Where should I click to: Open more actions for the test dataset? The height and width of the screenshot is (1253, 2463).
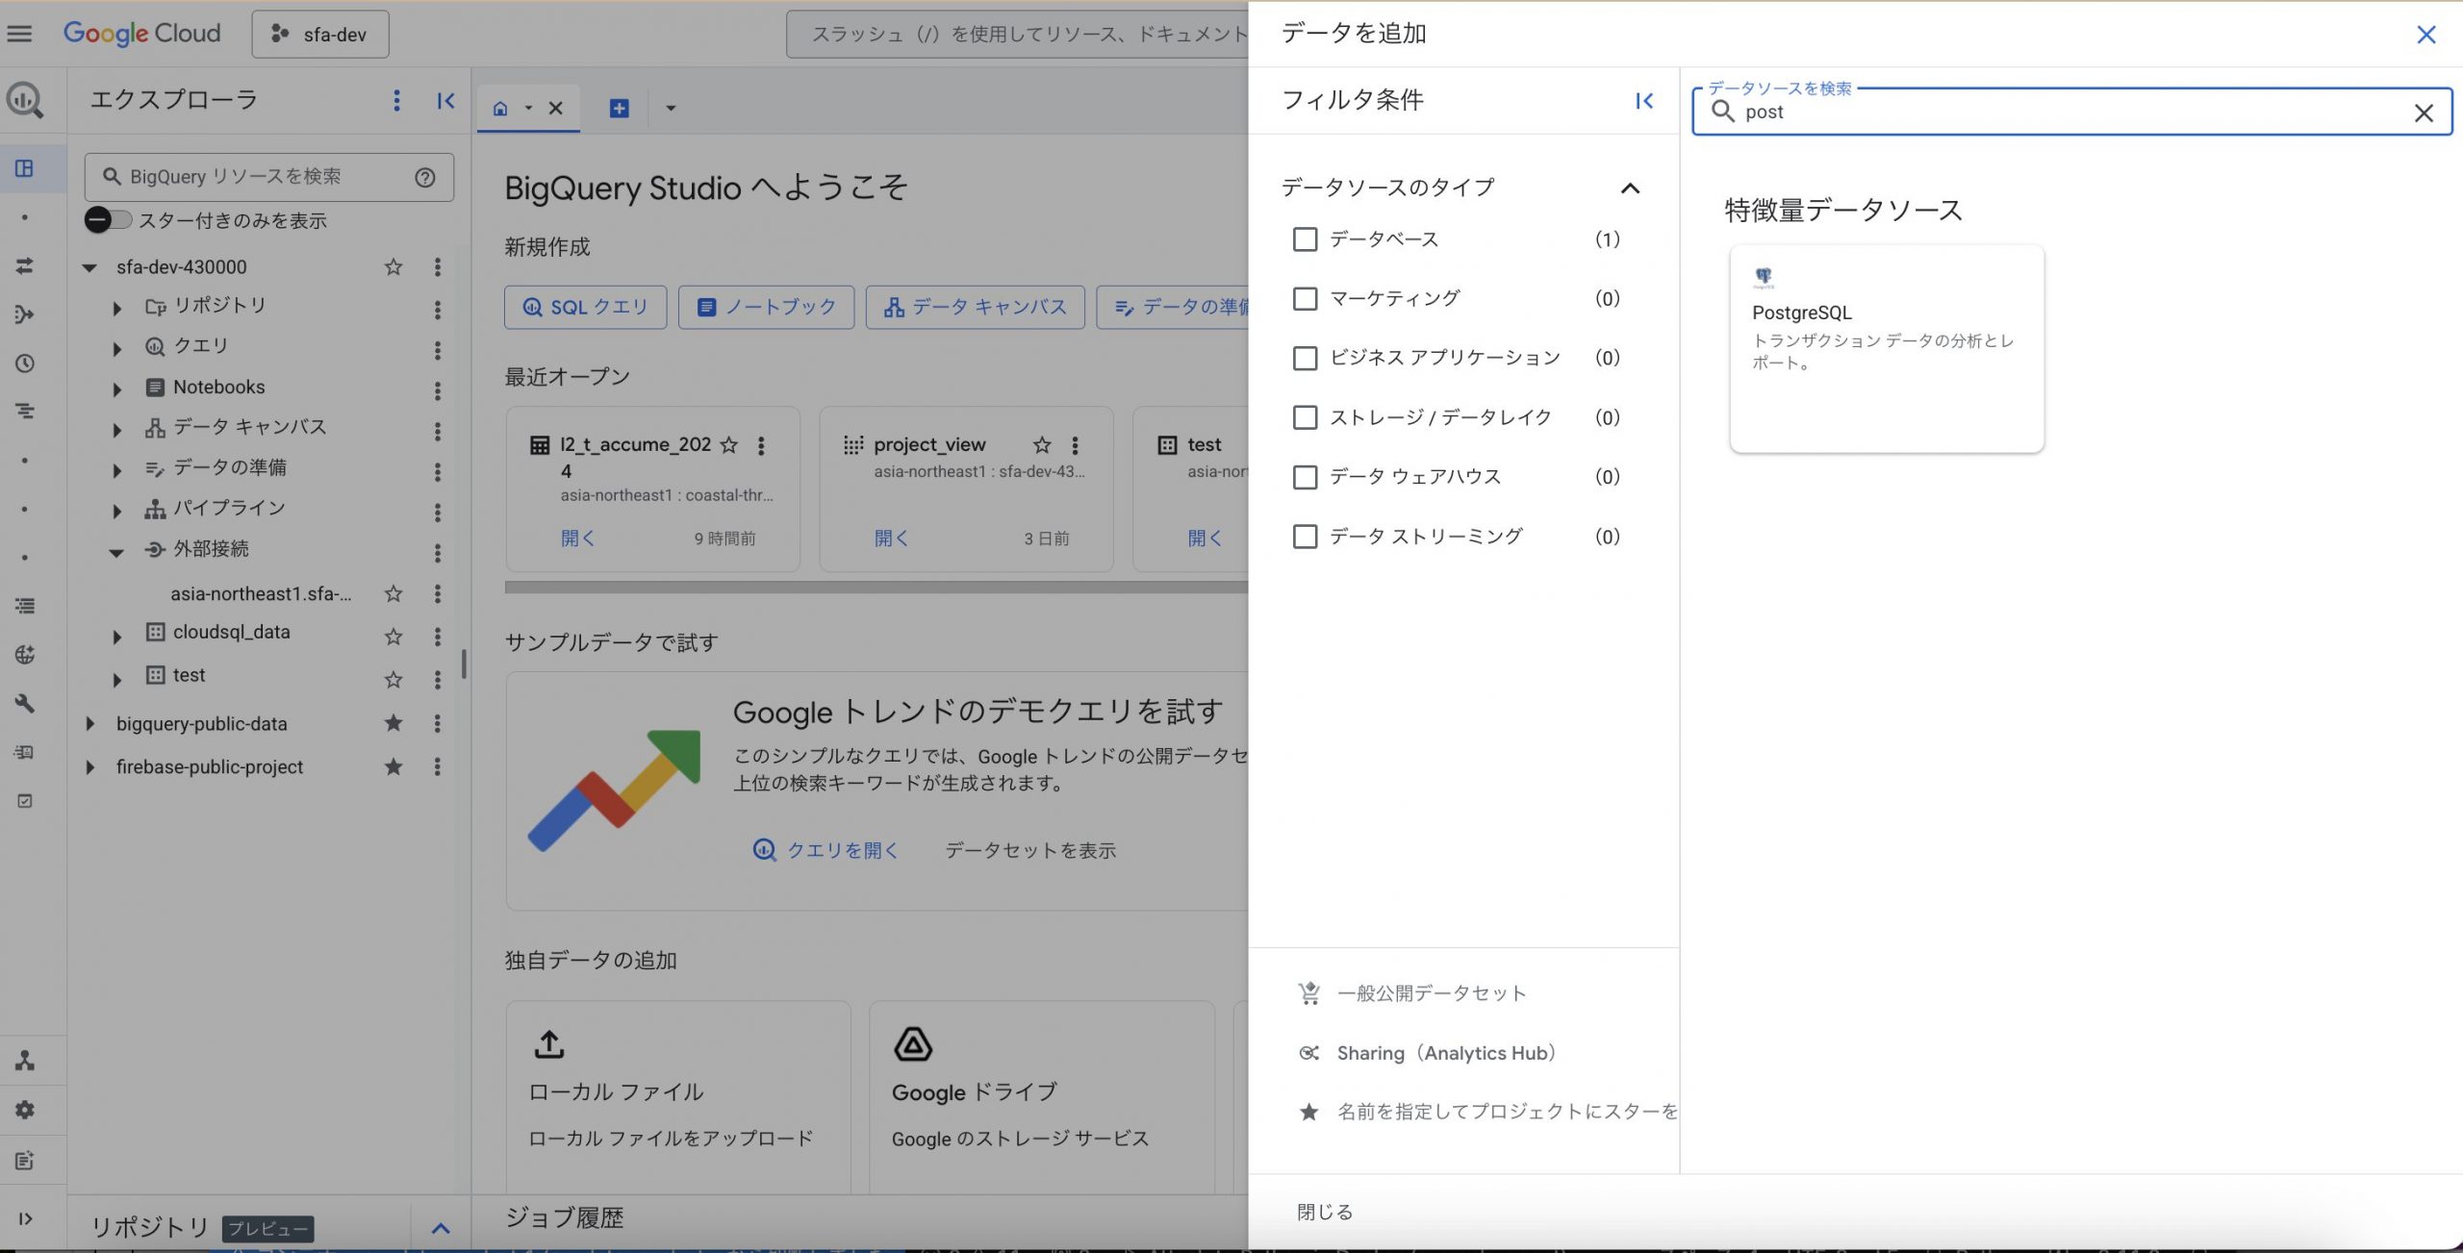point(438,679)
